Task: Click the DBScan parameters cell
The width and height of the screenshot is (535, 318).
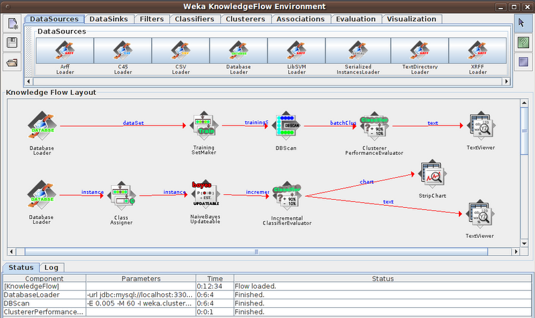Action: click(x=141, y=303)
